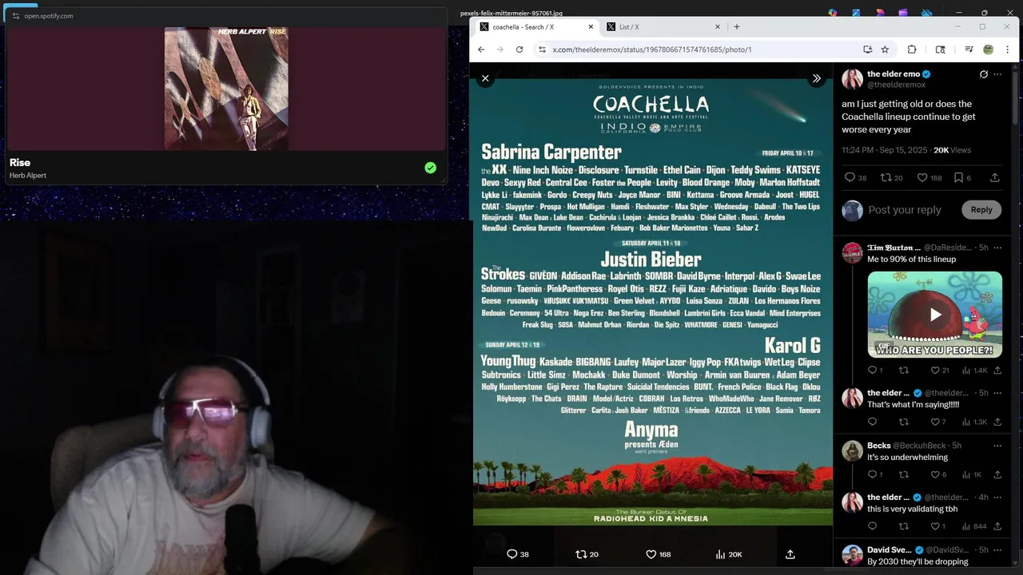
Task: Click the Rise album cover in Spotify
Action: coord(226,89)
